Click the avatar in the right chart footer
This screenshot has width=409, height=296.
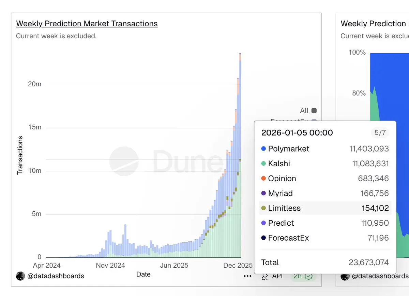point(345,276)
